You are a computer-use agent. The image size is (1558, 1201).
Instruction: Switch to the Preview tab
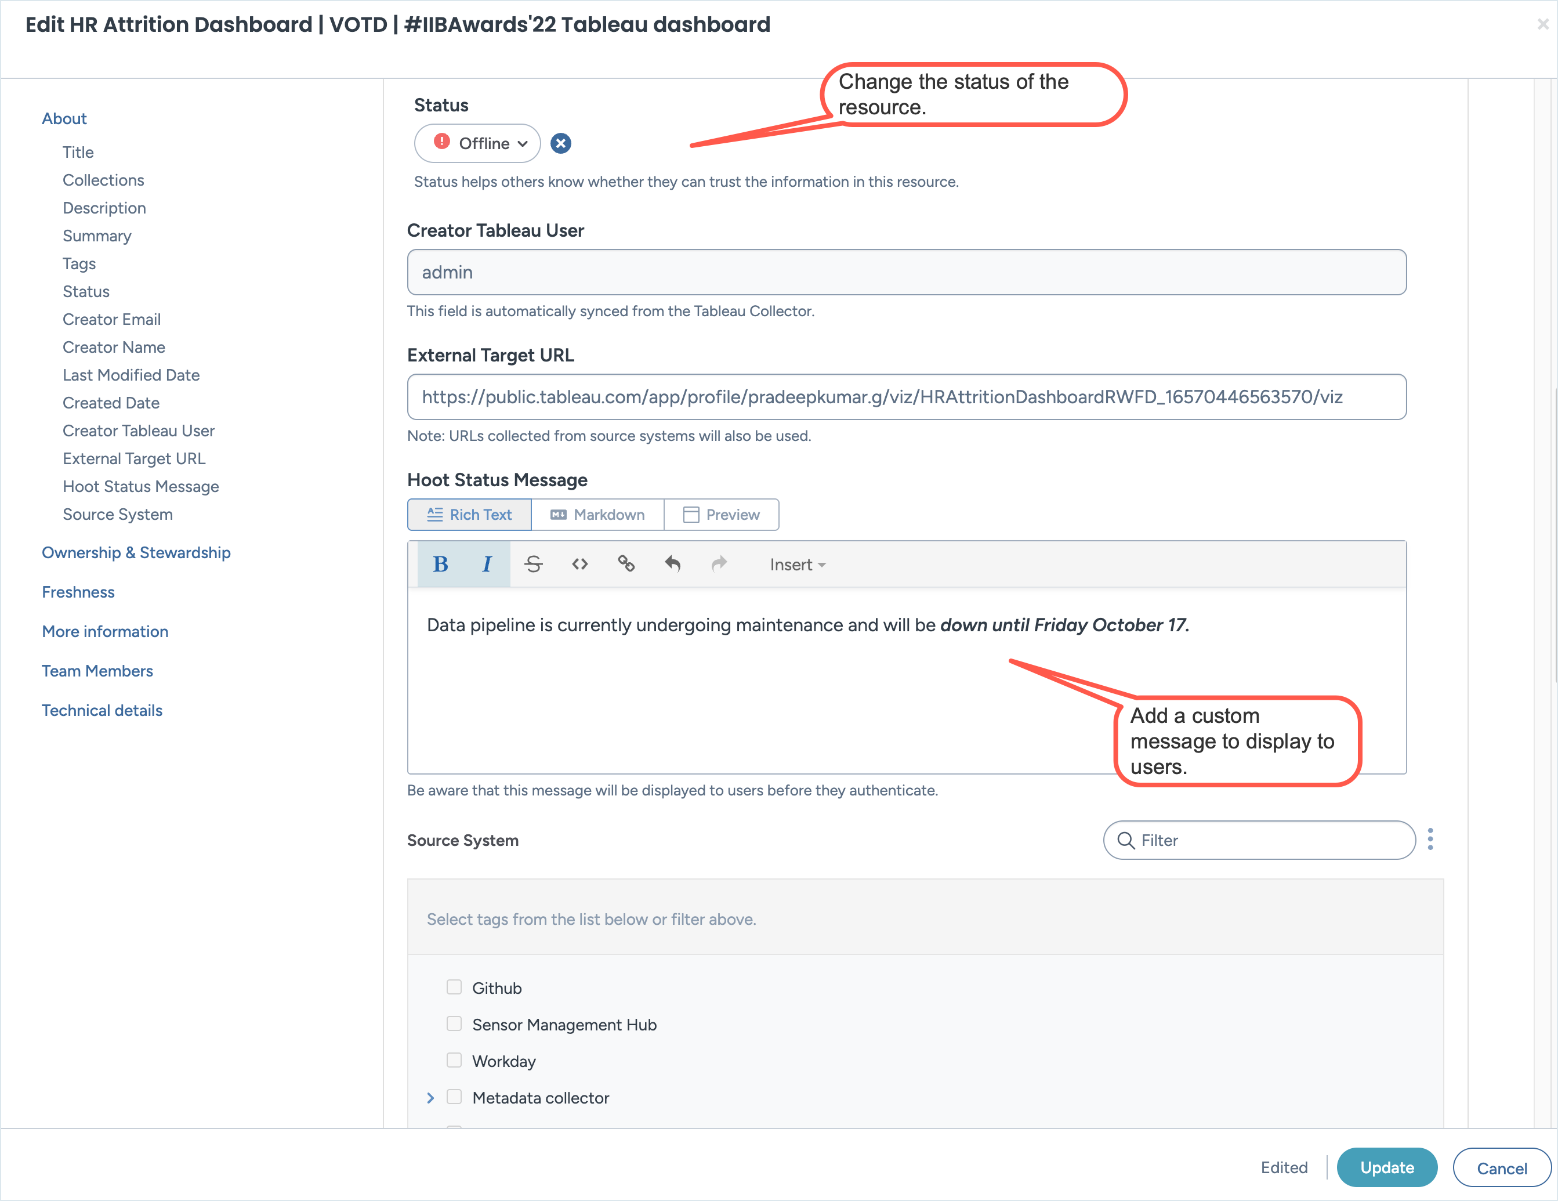pos(721,515)
